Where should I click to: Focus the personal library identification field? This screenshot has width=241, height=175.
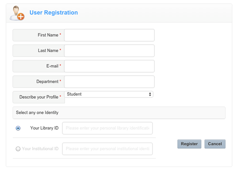[108, 128]
